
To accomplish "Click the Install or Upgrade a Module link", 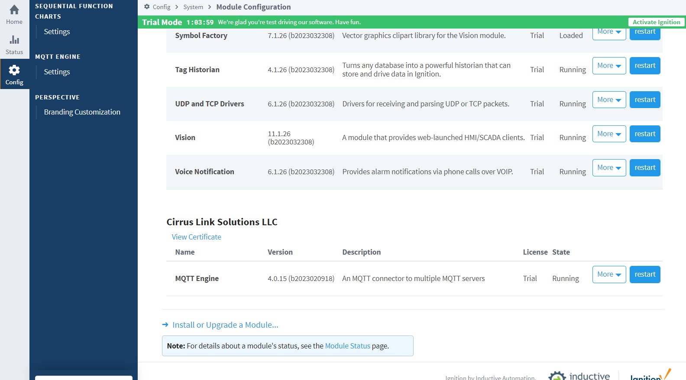I will [x=225, y=325].
